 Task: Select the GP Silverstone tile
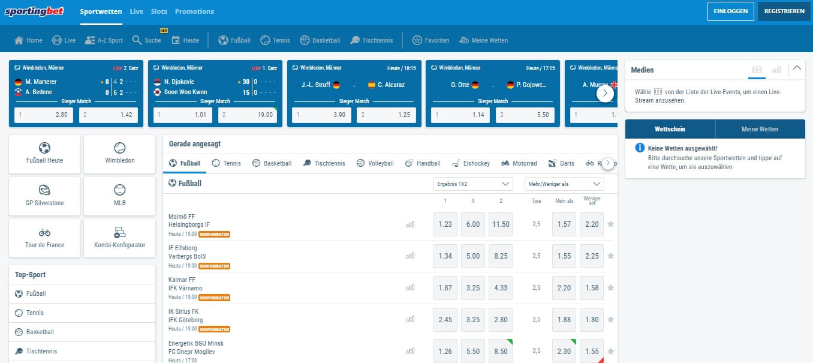click(x=44, y=196)
